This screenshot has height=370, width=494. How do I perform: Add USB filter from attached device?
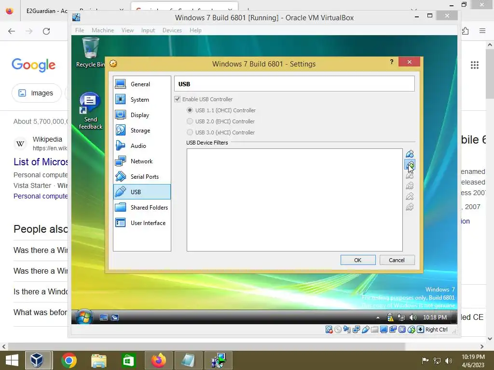point(410,165)
